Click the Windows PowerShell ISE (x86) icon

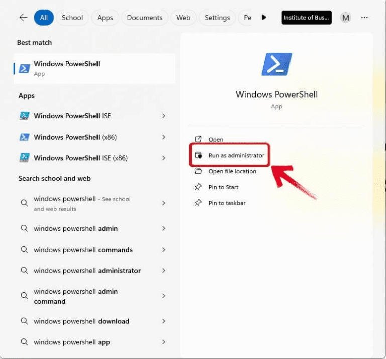(24, 158)
